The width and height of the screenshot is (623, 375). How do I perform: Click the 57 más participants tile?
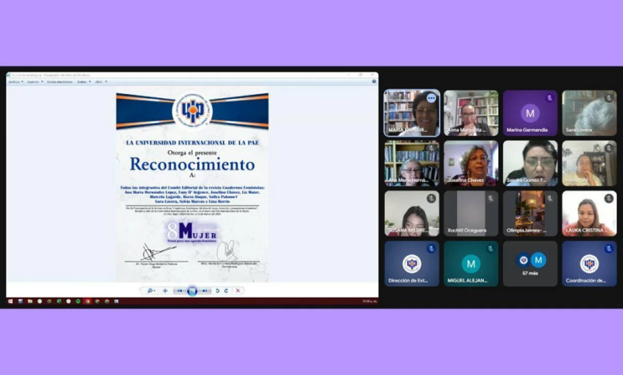530,264
